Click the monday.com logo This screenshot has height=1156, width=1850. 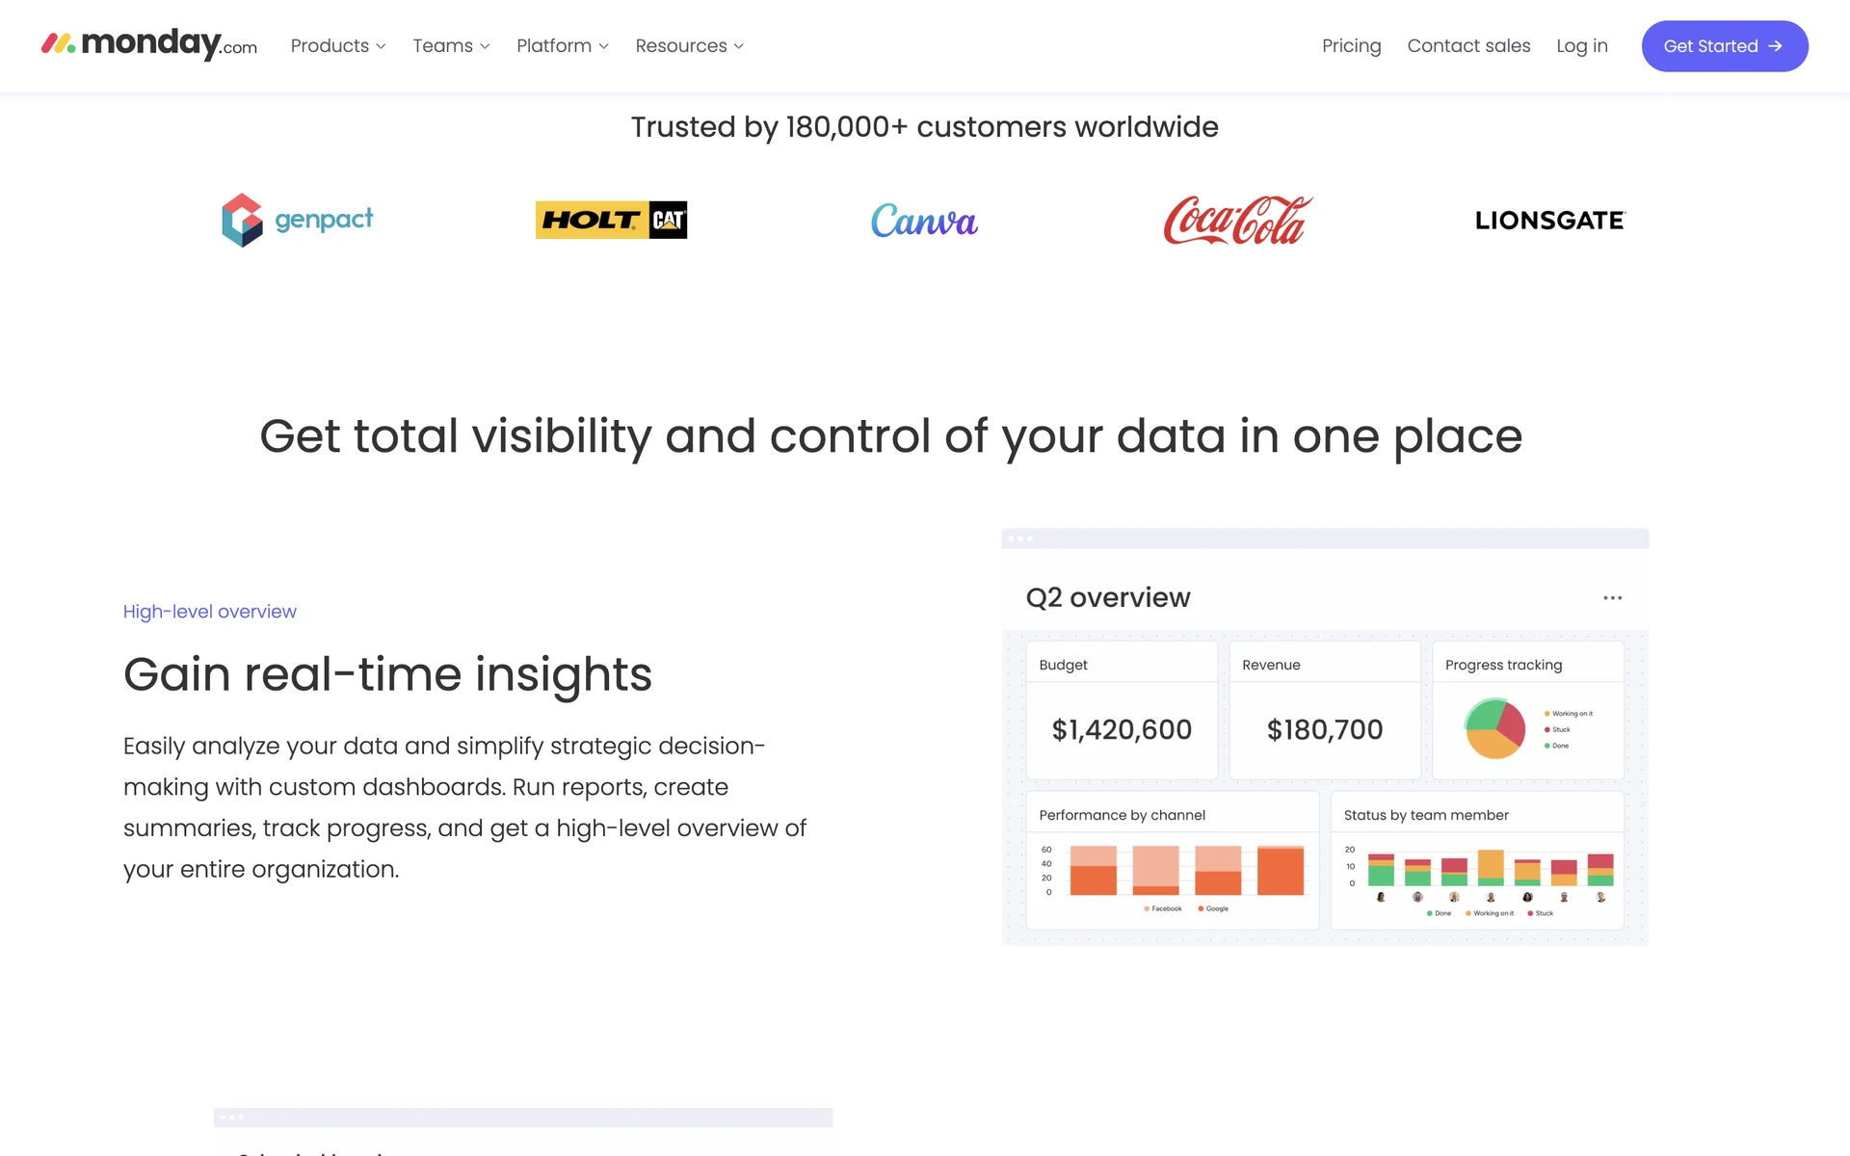[x=149, y=44]
